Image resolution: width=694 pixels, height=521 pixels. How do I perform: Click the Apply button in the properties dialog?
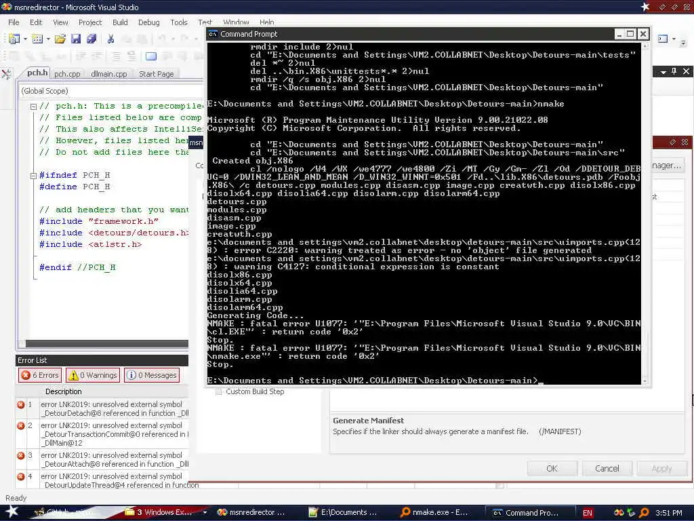pyautogui.click(x=661, y=468)
